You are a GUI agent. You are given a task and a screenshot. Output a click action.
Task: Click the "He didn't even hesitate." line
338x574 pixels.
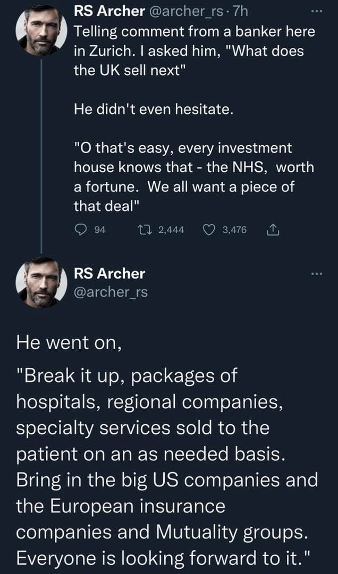(153, 110)
